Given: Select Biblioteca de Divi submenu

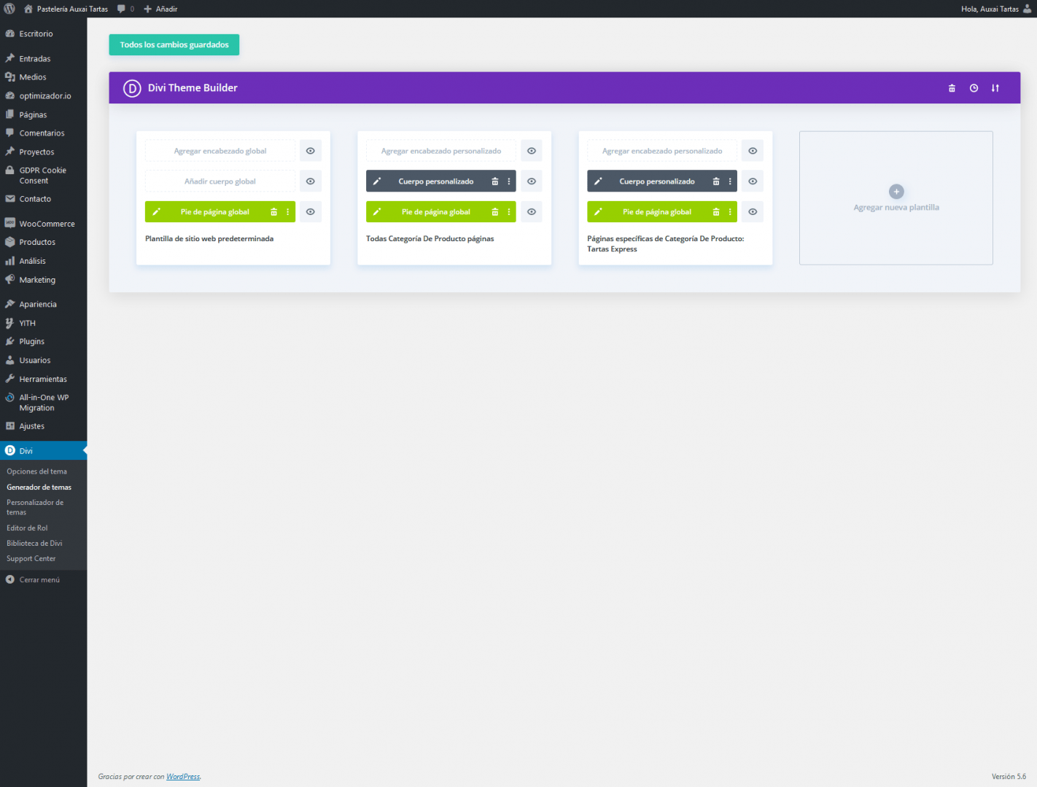Looking at the screenshot, I should pyautogui.click(x=34, y=543).
